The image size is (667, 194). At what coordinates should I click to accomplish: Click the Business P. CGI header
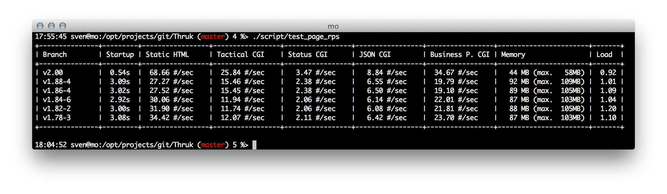pyautogui.click(x=460, y=54)
